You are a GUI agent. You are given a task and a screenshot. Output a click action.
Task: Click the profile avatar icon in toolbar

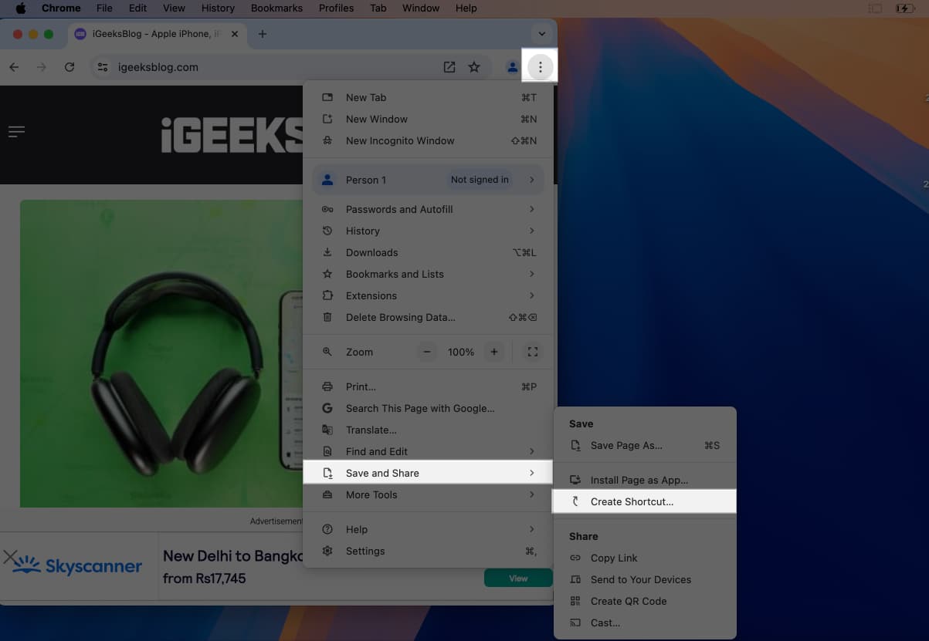click(512, 67)
